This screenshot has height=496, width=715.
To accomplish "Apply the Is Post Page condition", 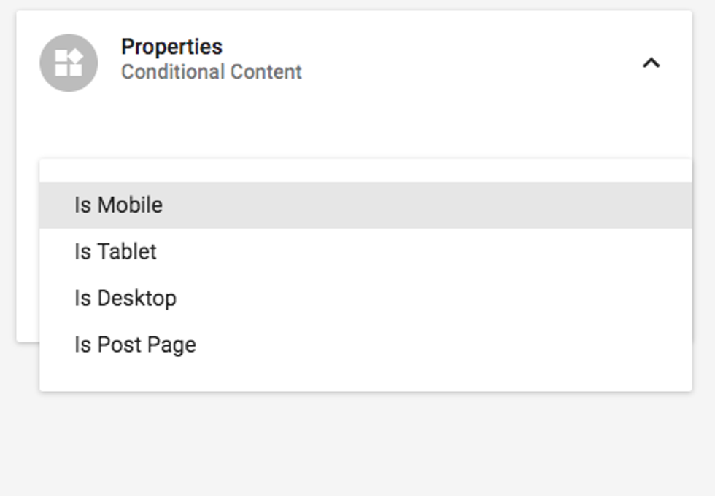I will point(135,345).
